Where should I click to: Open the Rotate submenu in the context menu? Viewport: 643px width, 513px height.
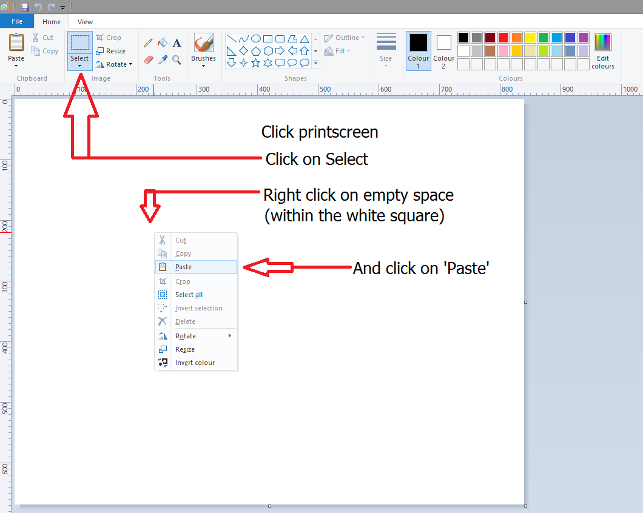(x=196, y=336)
